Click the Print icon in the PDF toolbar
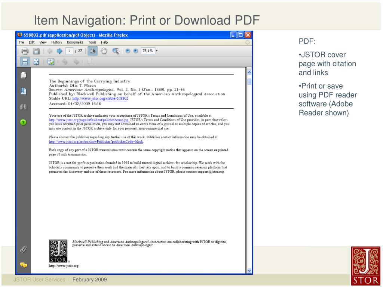The width and height of the screenshot is (383, 287). [x=25, y=51]
